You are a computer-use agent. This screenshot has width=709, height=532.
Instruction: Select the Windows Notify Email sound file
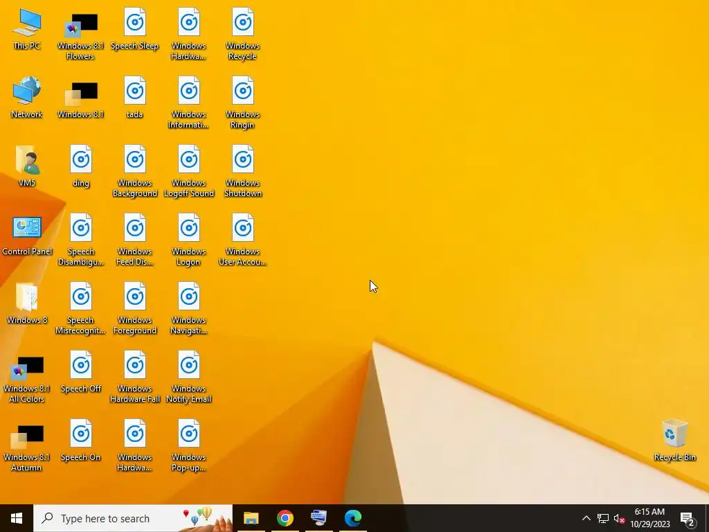(x=188, y=378)
